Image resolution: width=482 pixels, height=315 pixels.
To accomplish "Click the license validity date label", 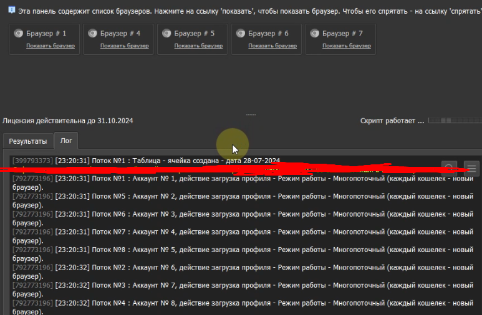I will click(x=68, y=121).
